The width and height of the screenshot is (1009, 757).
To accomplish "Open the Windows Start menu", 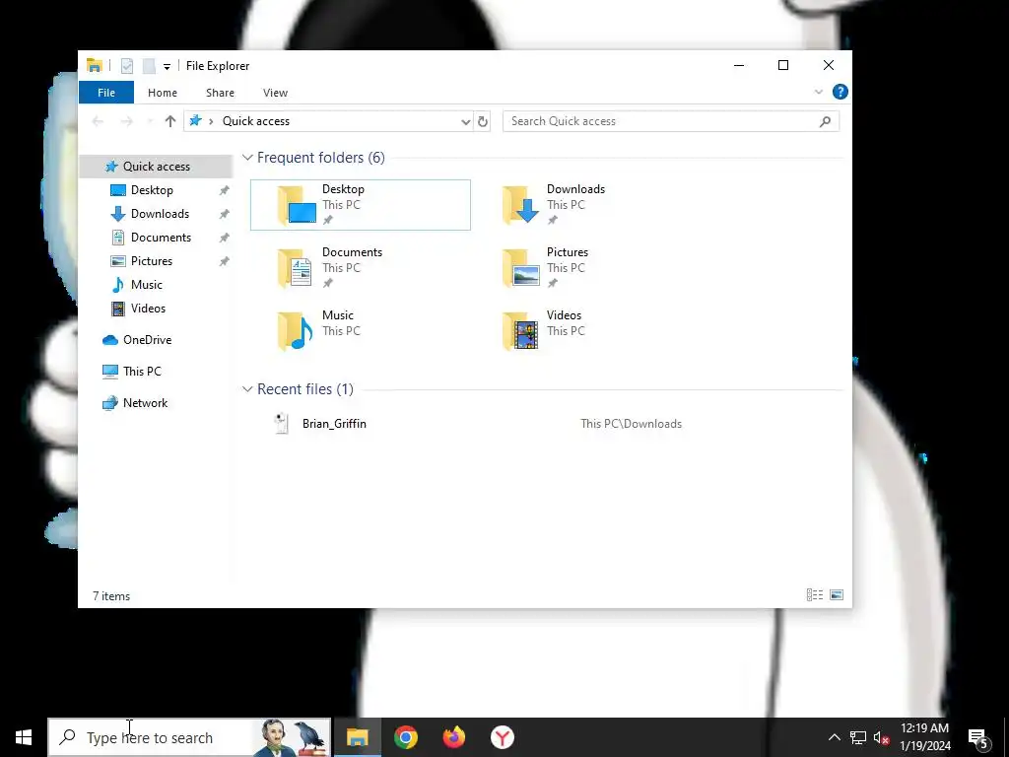I will coord(24,737).
